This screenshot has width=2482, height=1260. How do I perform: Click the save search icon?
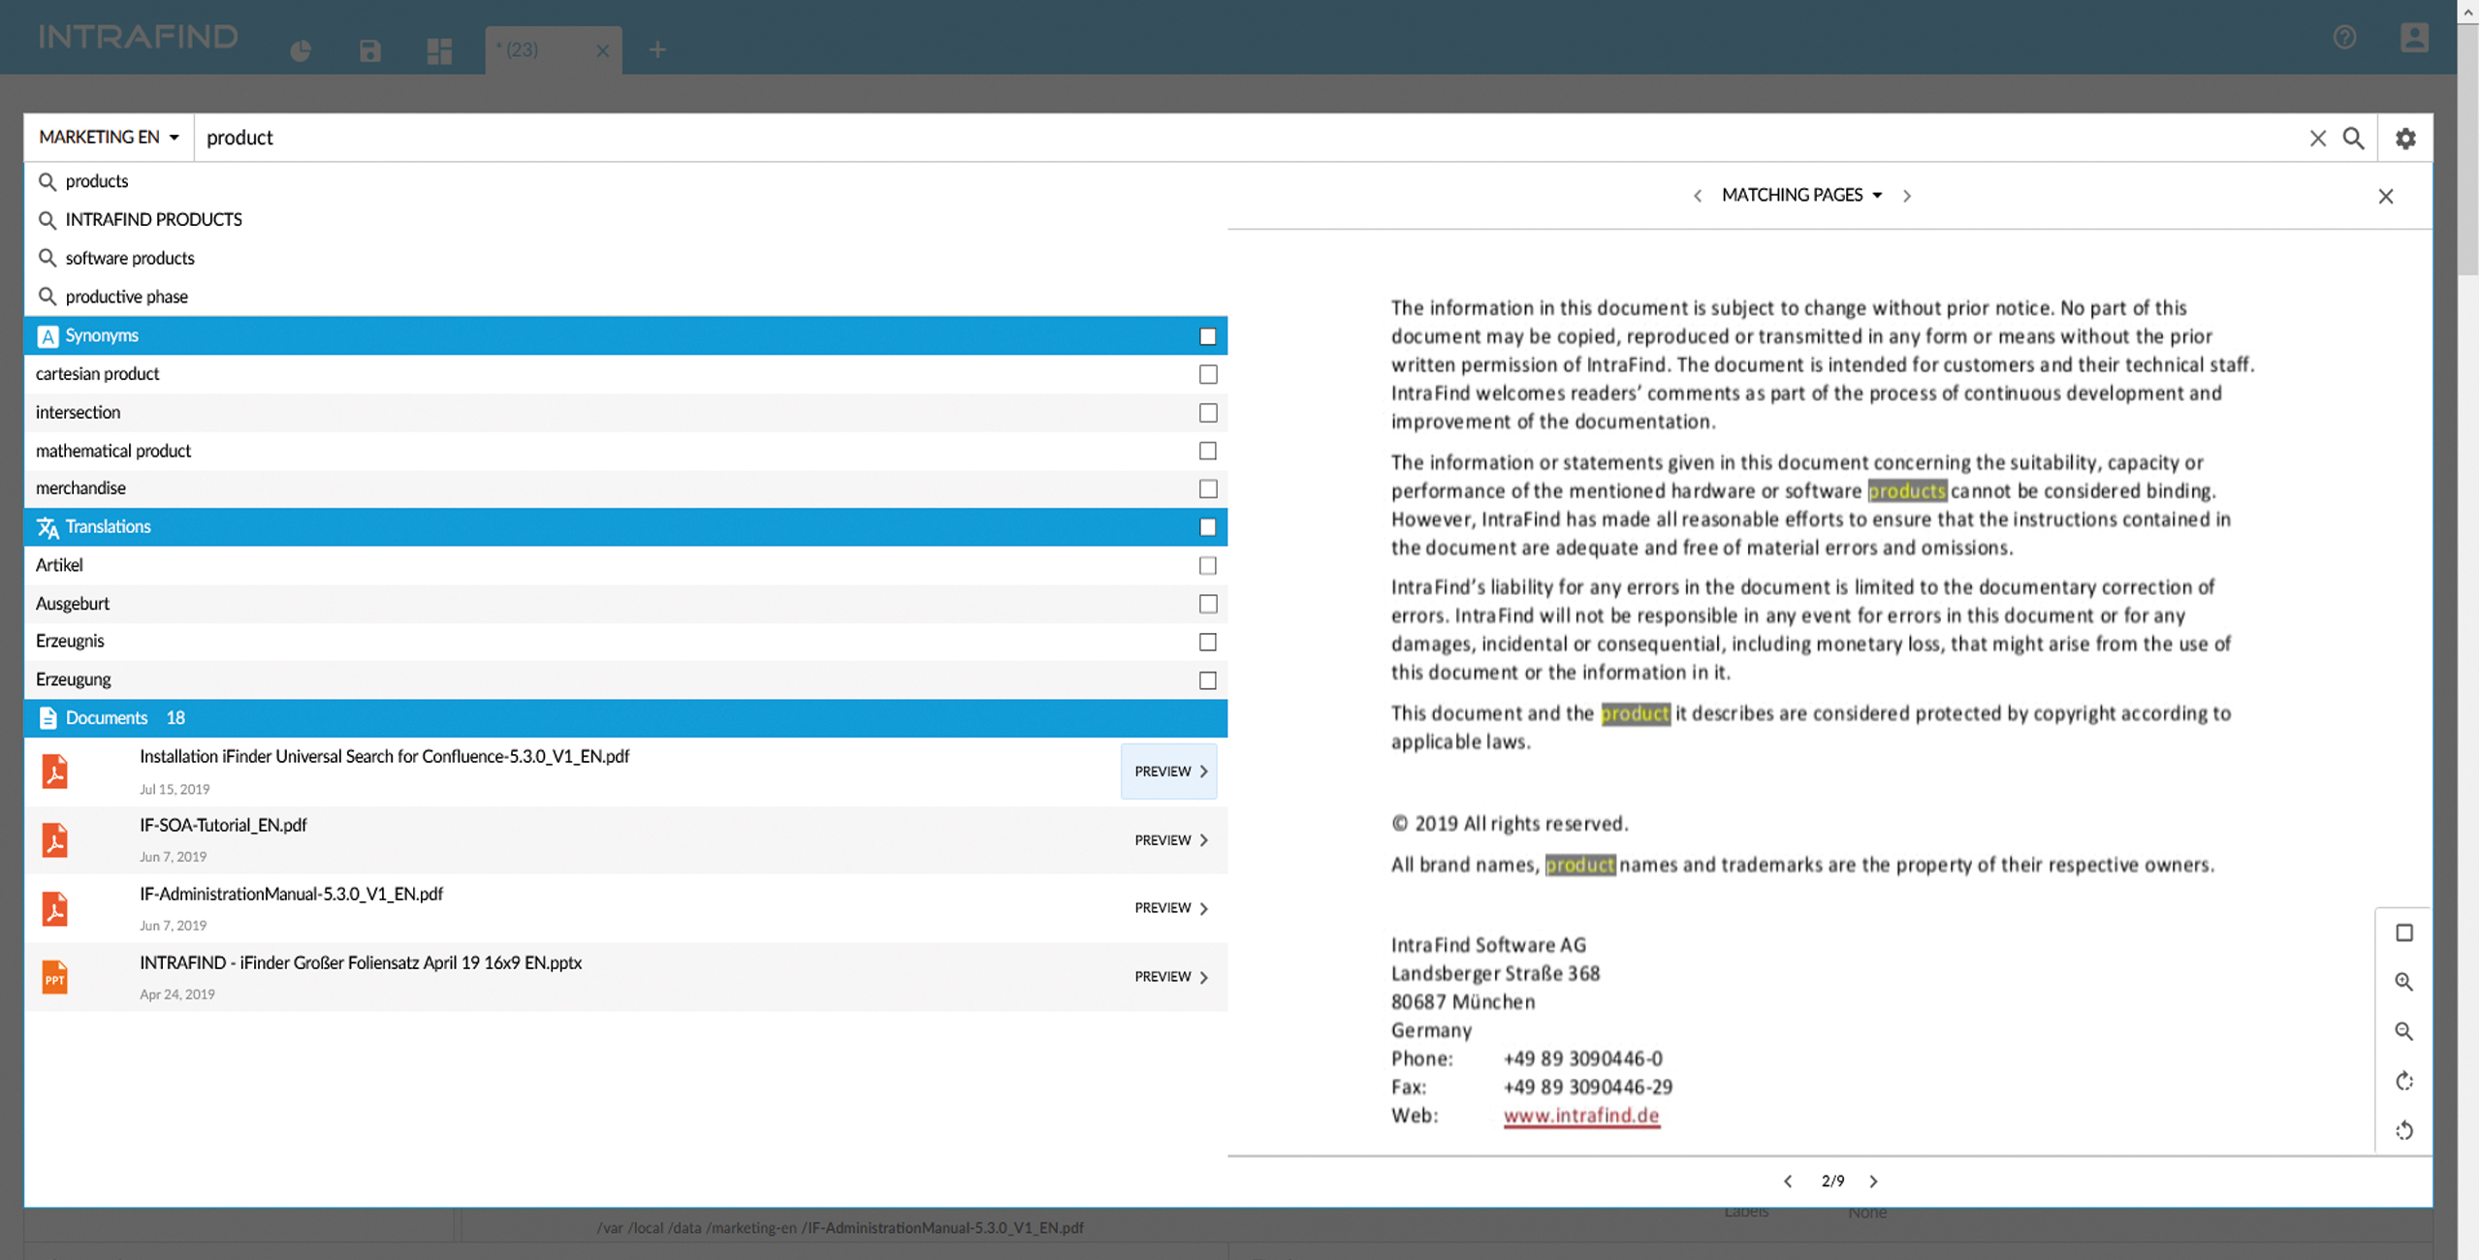(370, 49)
